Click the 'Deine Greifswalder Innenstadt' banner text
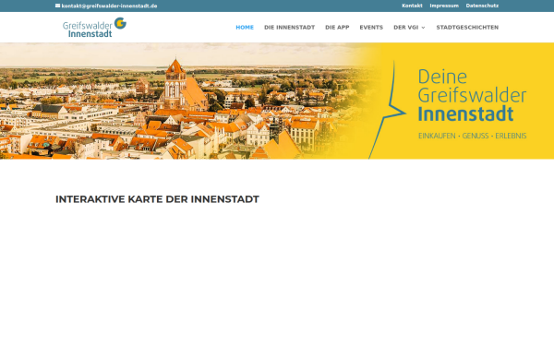Image resolution: width=554 pixels, height=346 pixels. pos(472,95)
